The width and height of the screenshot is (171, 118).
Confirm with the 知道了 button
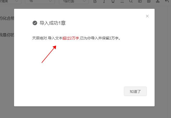(x=135, y=91)
